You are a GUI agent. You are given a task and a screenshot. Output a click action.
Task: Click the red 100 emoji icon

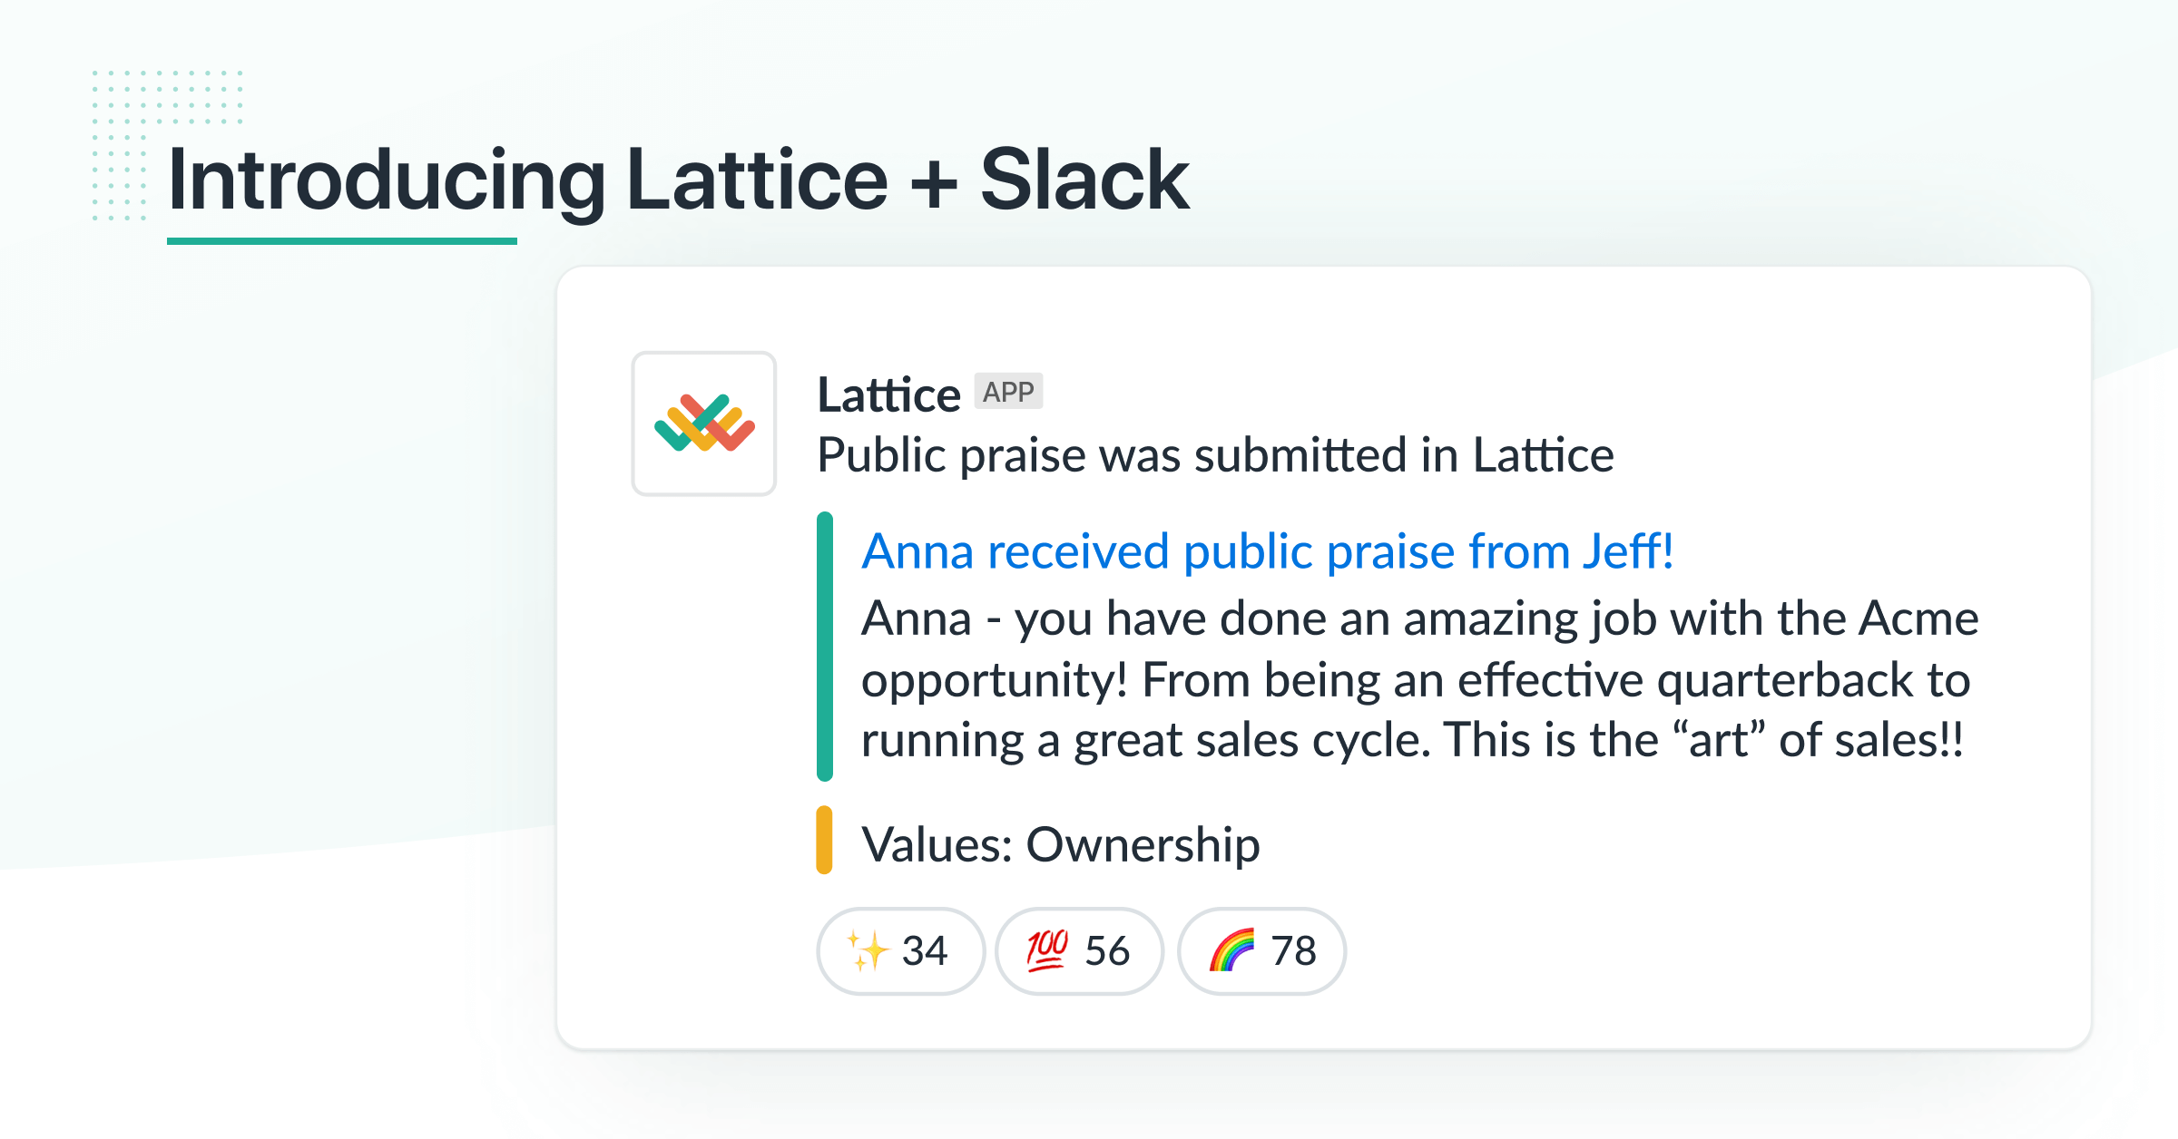pos(1047,950)
